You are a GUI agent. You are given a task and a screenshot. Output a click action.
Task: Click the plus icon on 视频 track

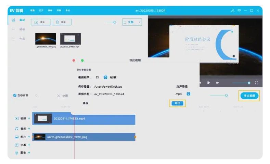pyautogui.click(x=29, y=118)
